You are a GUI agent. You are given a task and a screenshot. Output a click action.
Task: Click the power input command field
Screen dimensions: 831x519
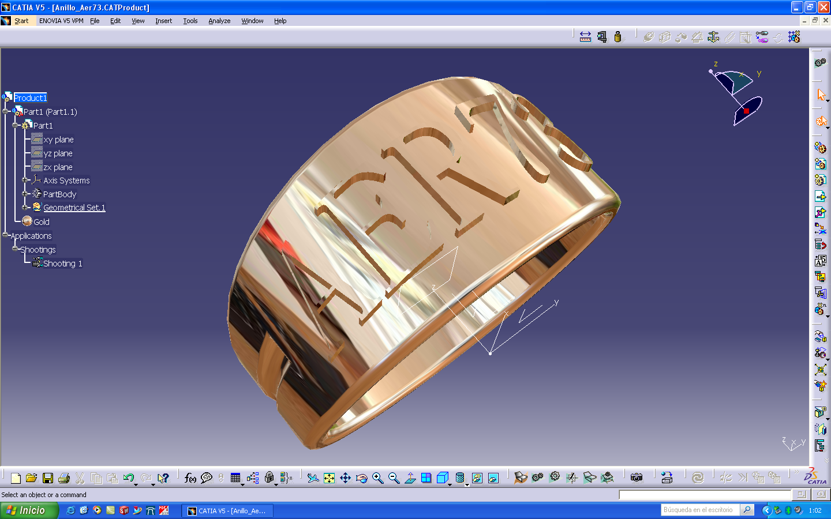click(x=705, y=495)
